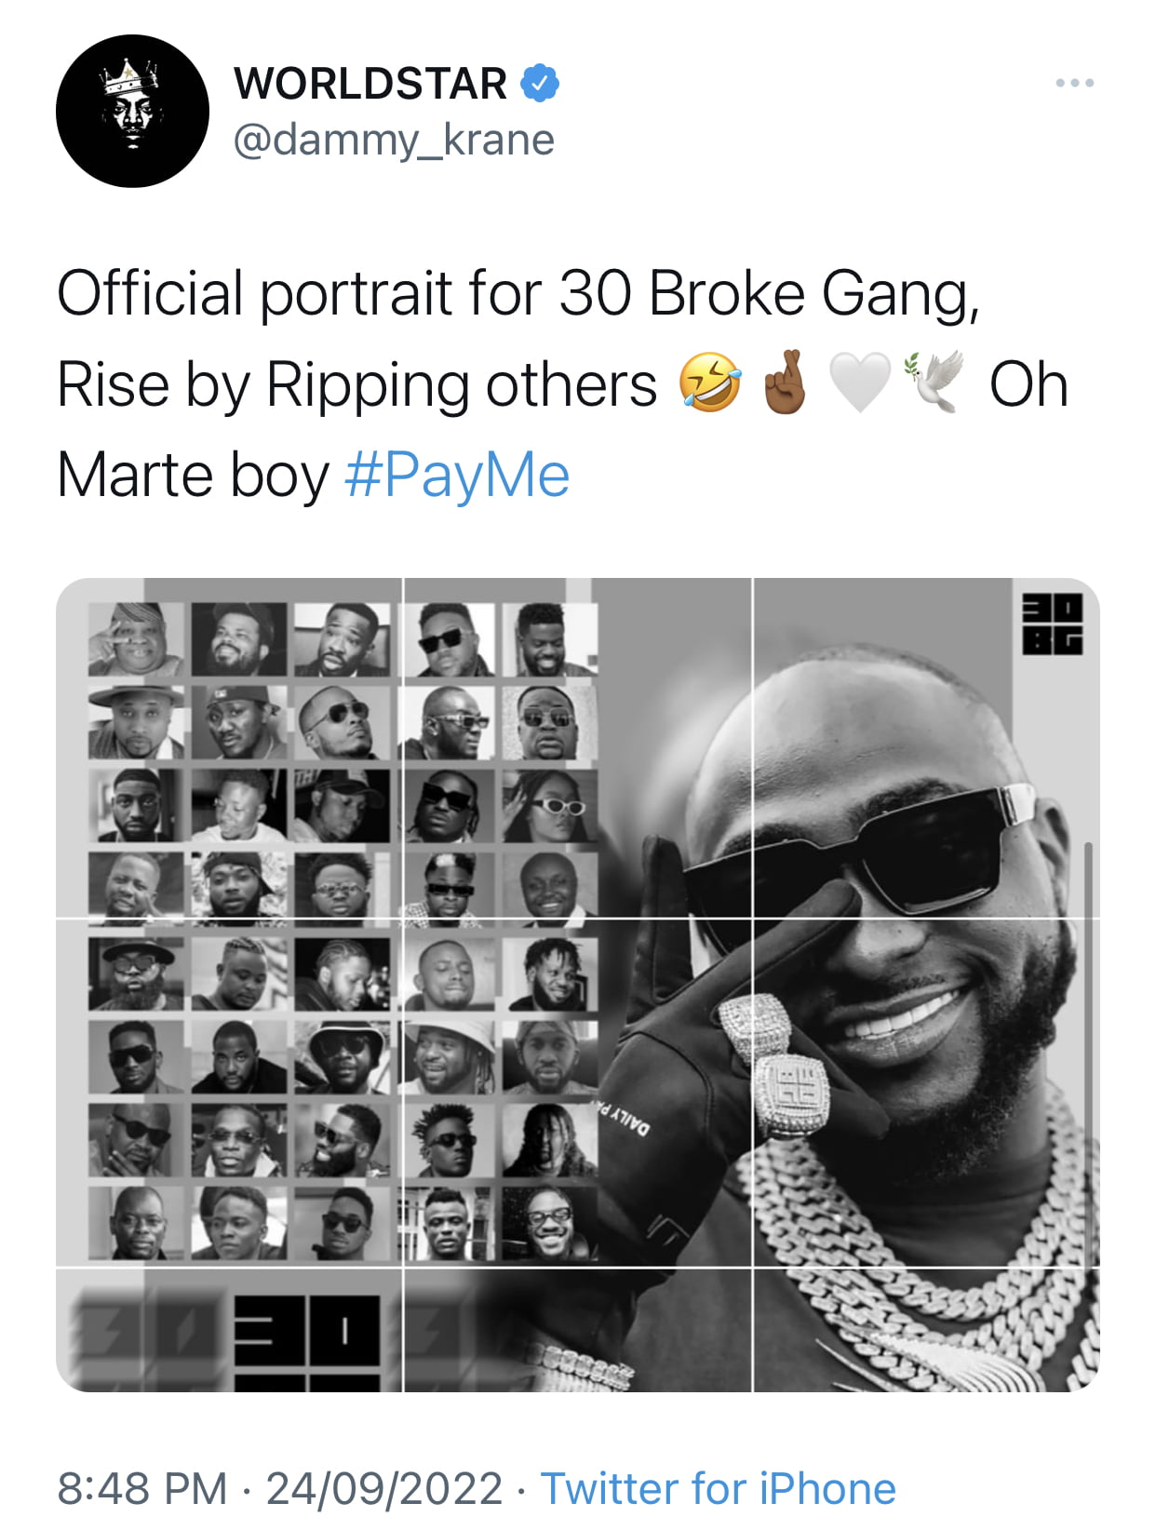Tap the 30BG logo in the image corner
The image size is (1156, 1530).
(1053, 624)
